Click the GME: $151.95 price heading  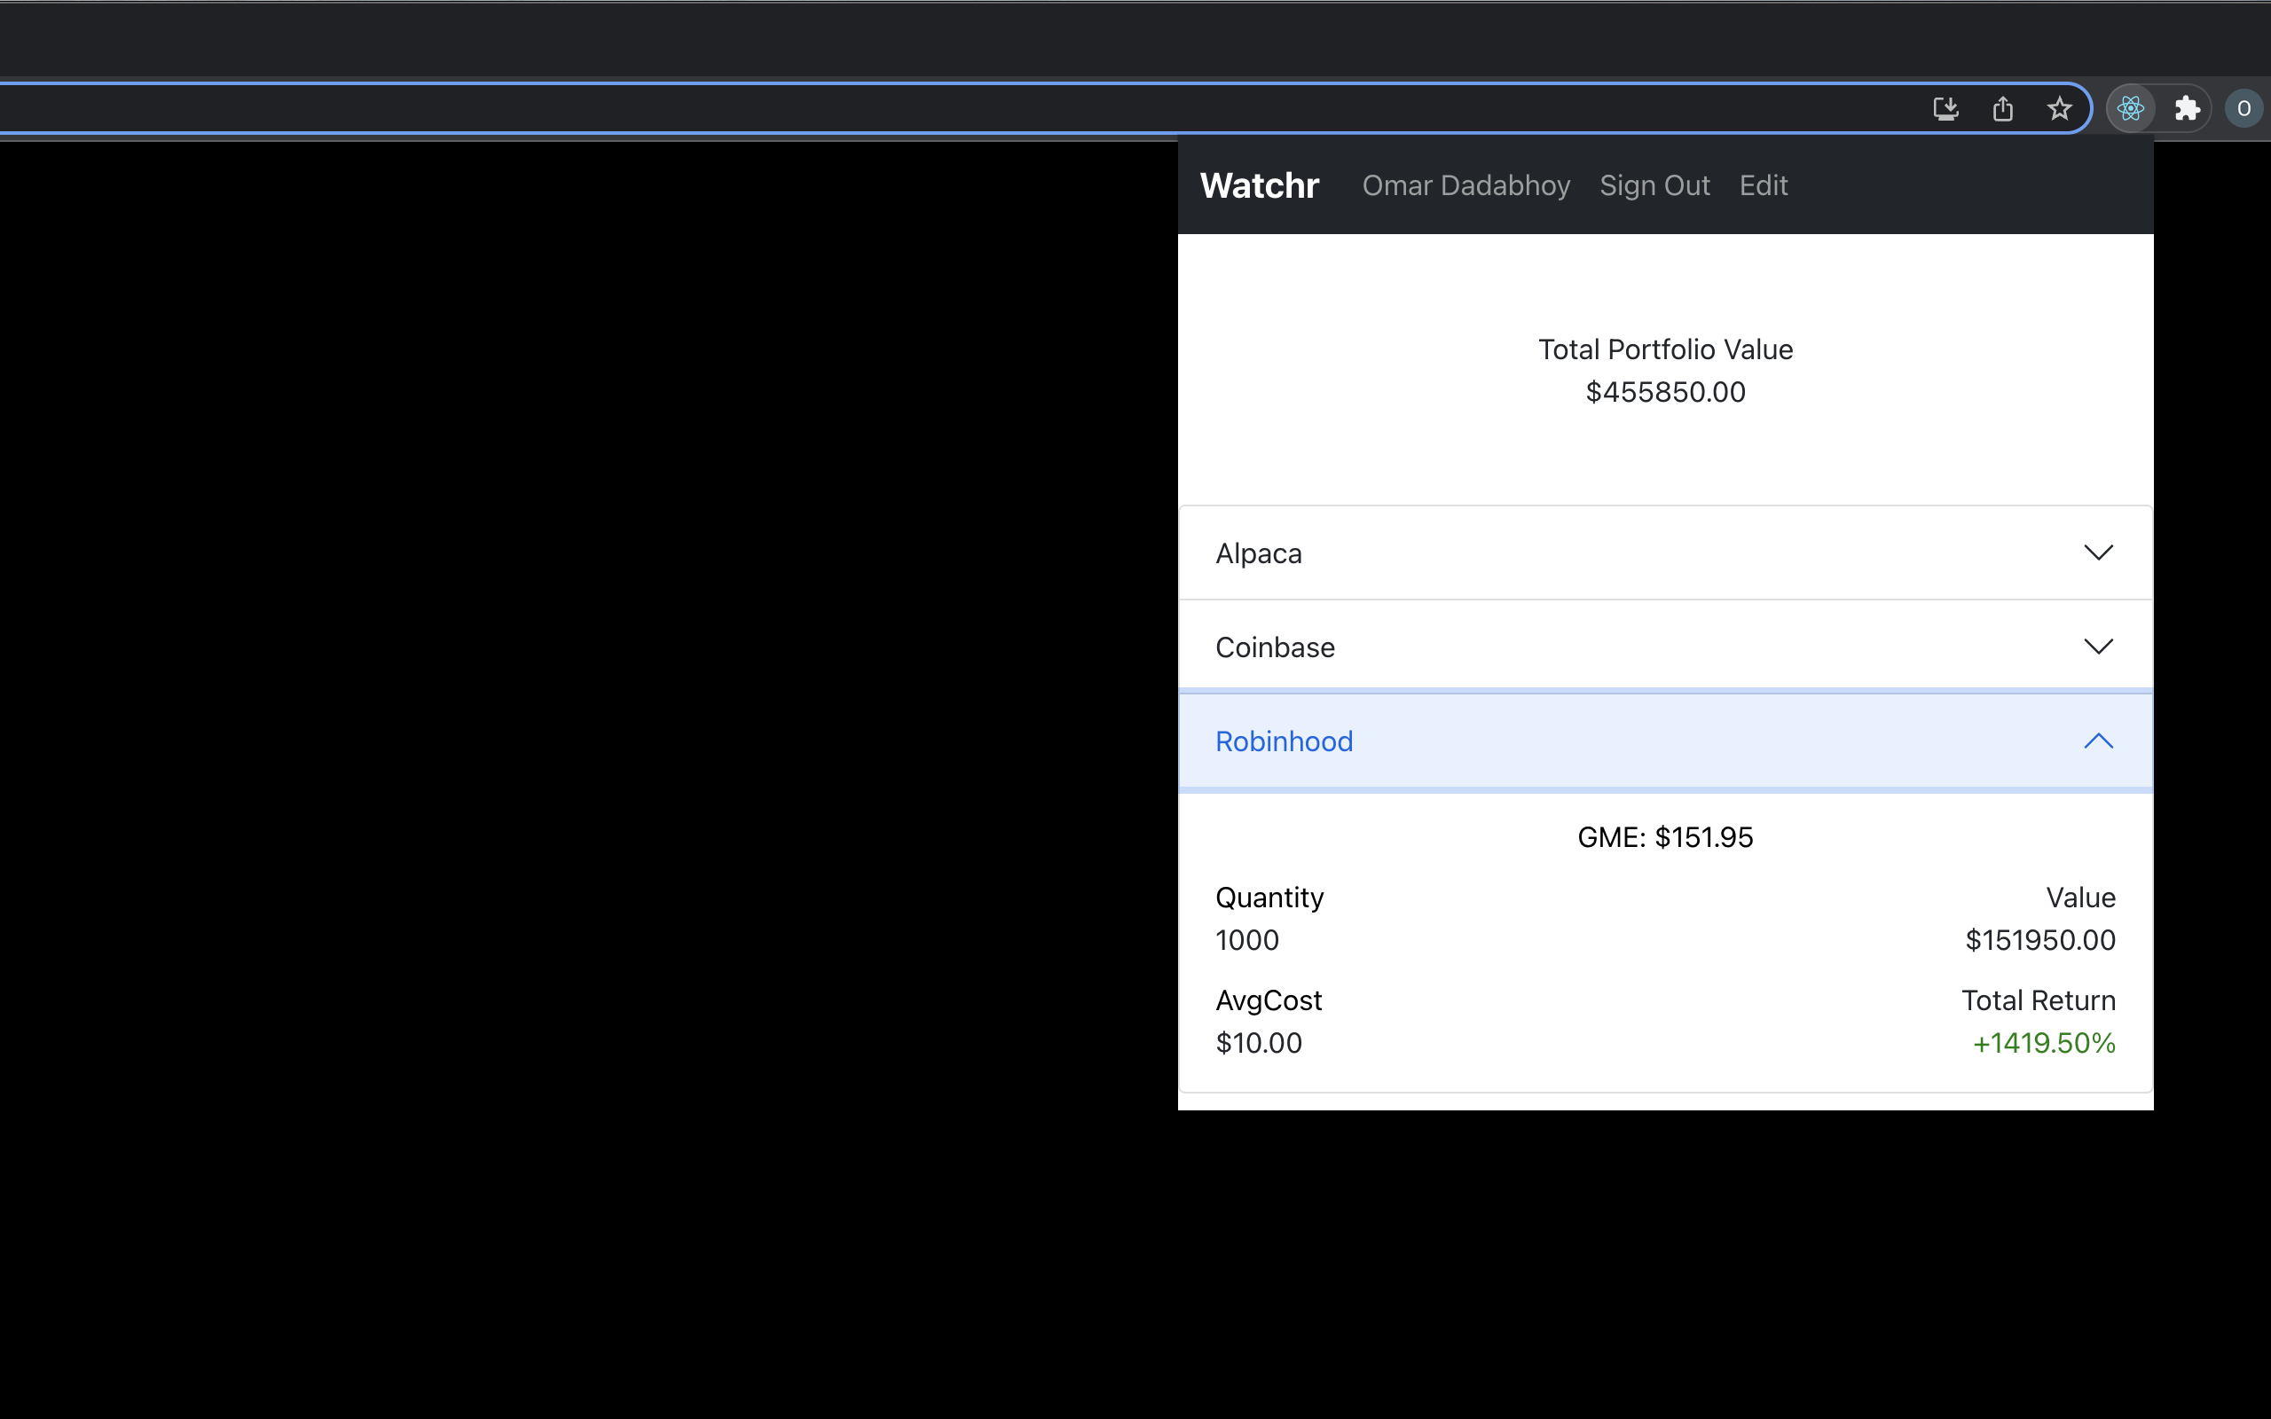click(1665, 836)
